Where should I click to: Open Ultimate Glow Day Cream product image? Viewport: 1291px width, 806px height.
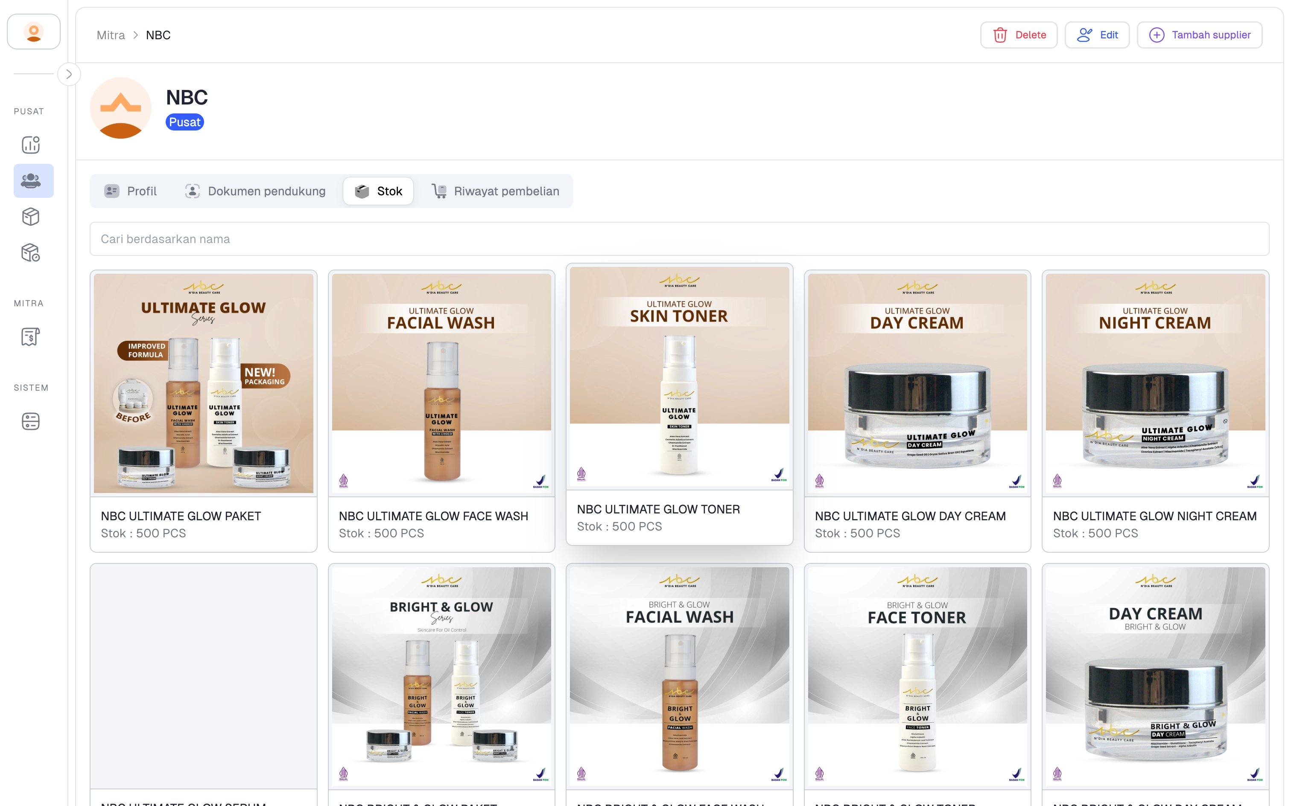coord(917,383)
